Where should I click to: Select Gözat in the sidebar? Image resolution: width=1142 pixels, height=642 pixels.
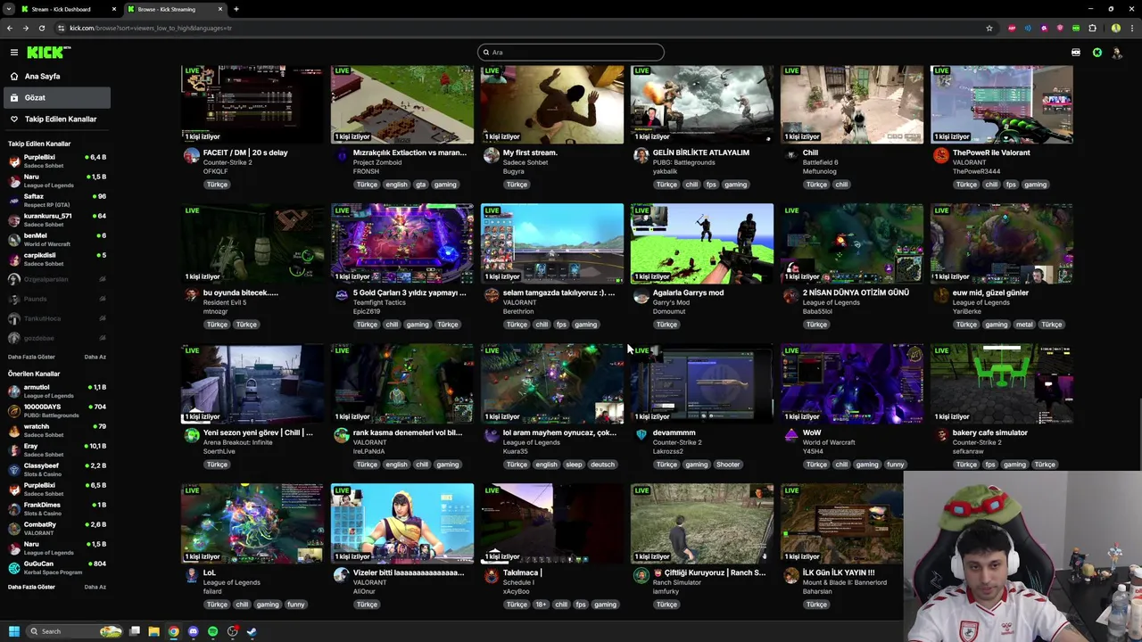point(55,97)
